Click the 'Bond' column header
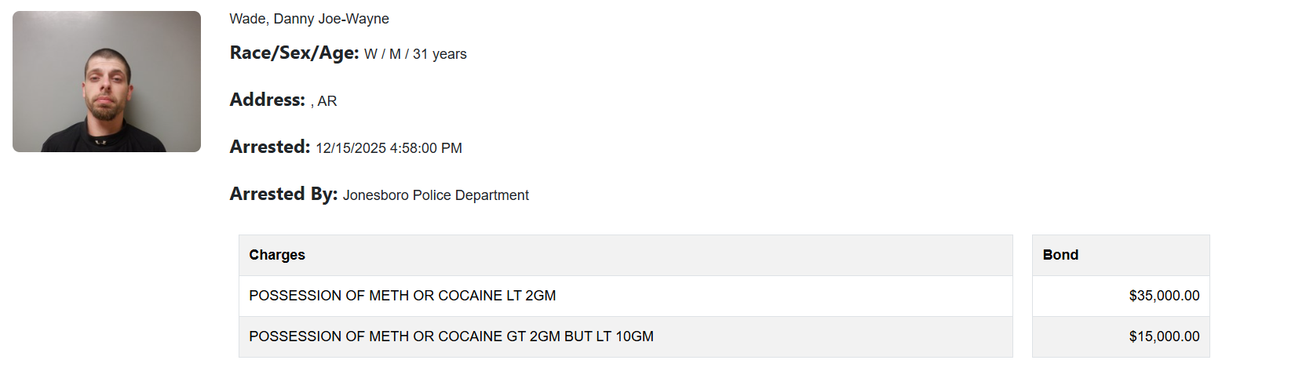Viewport: 1295px width, 371px height. (1060, 255)
